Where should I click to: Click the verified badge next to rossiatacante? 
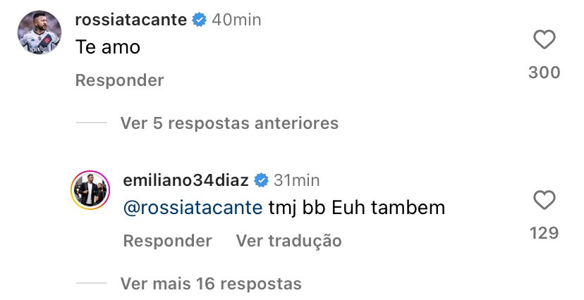(199, 20)
